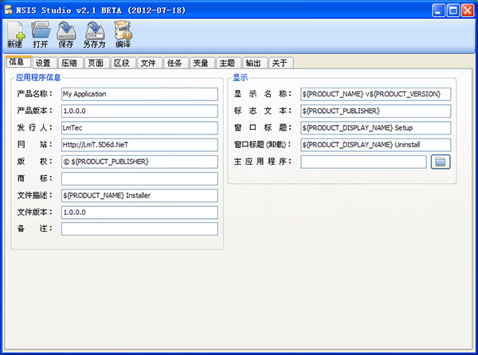Focus the 标志文本 field with ${PRODUCT_PUBLISHER}
Image resolution: width=478 pixels, height=355 pixels.
pyautogui.click(x=375, y=111)
